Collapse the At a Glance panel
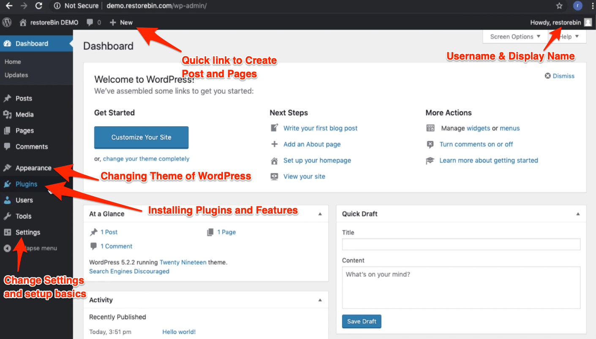Screen dimensions: 596x339 pos(320,214)
